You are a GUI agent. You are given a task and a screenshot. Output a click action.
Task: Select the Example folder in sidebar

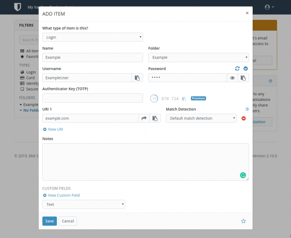[29, 104]
